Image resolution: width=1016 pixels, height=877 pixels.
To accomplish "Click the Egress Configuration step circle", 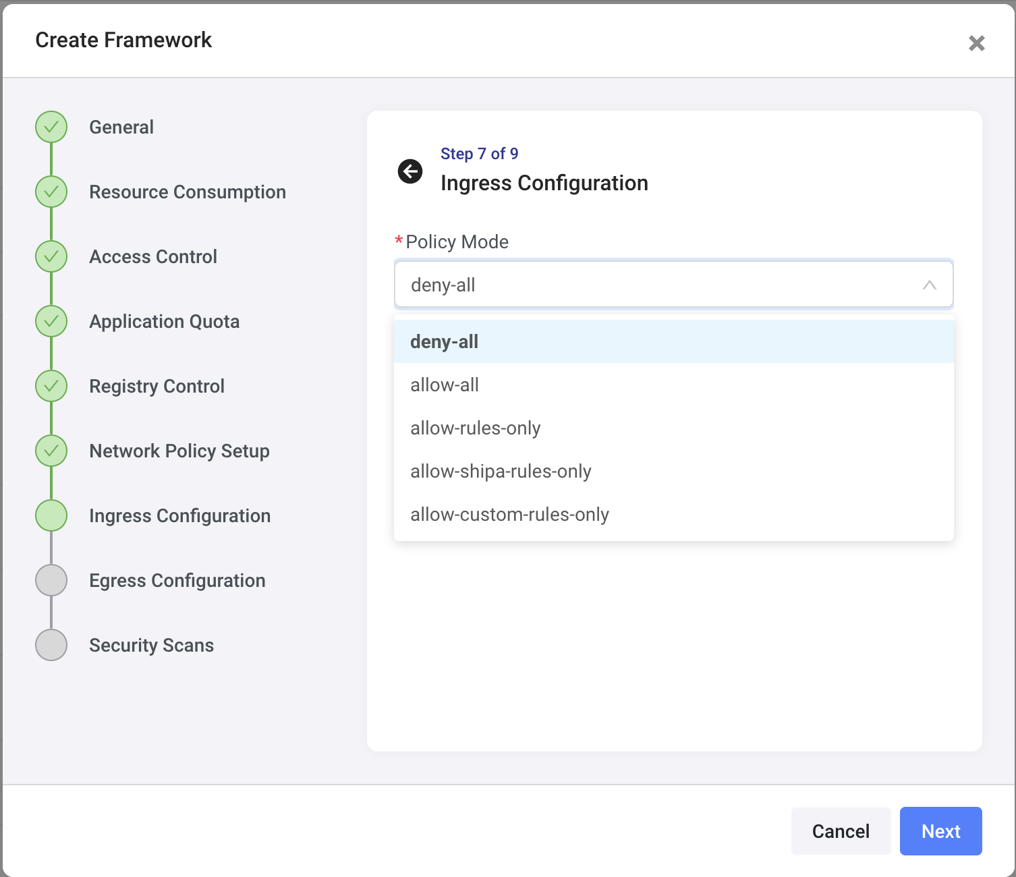I will click(51, 580).
